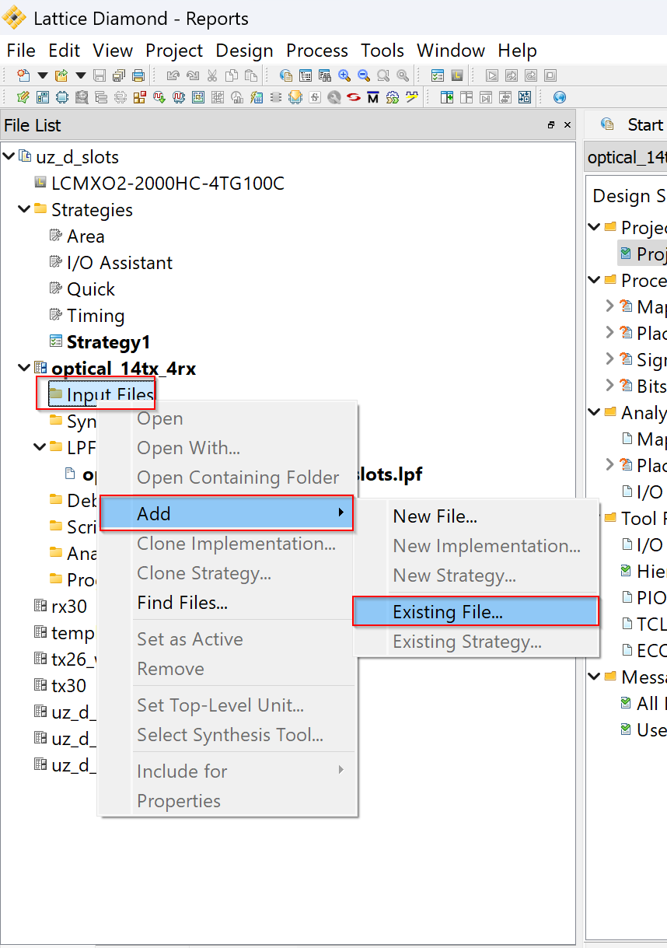
Task: Click the red waveform analyzer icon
Action: [x=179, y=97]
